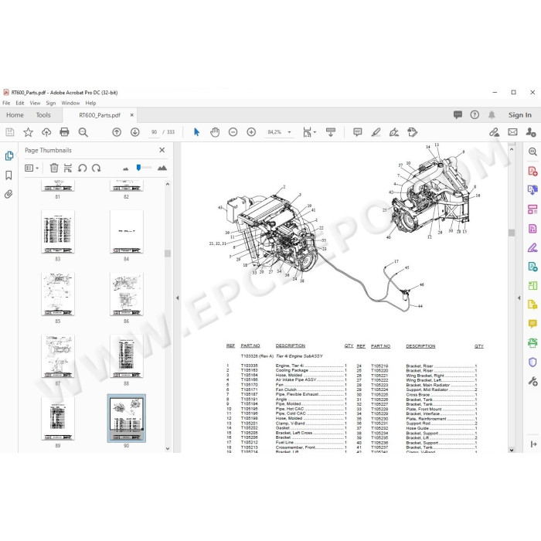The height and width of the screenshot is (541, 541).
Task: Switch to Home tab
Action: tap(15, 115)
